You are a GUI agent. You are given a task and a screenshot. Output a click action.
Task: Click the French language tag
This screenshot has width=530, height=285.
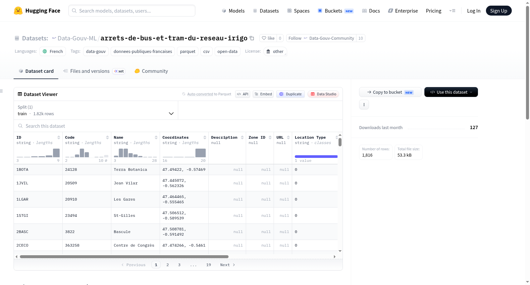53,51
